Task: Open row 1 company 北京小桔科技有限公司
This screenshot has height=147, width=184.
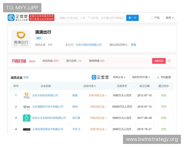Action: (x=45, y=96)
